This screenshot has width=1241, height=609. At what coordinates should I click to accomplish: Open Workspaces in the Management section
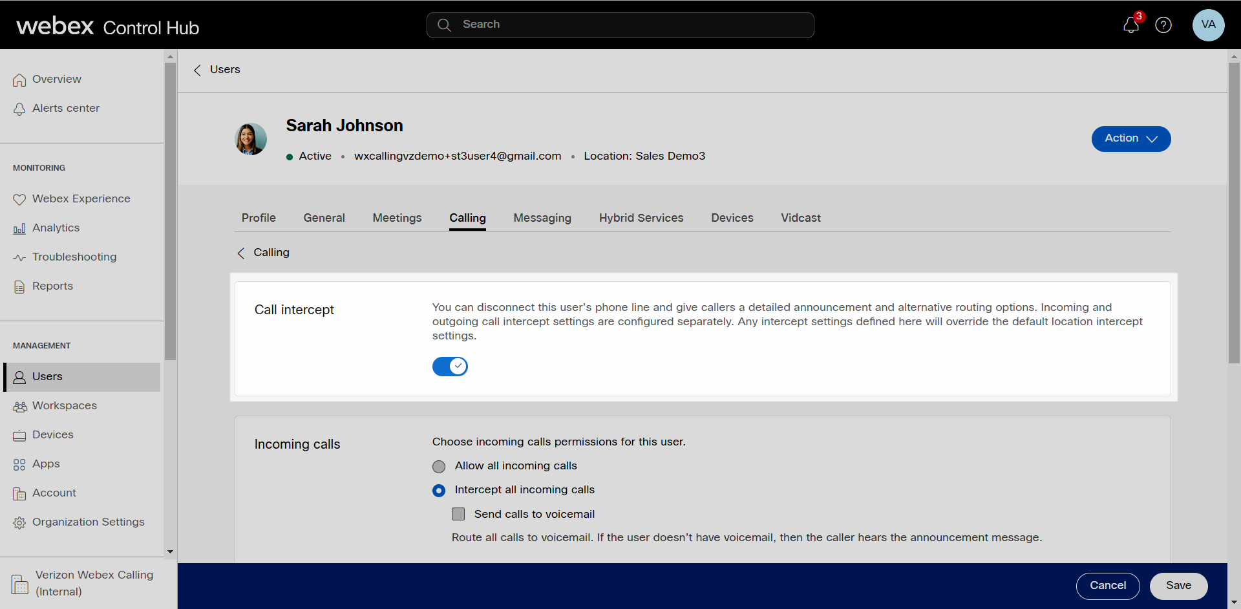64,405
